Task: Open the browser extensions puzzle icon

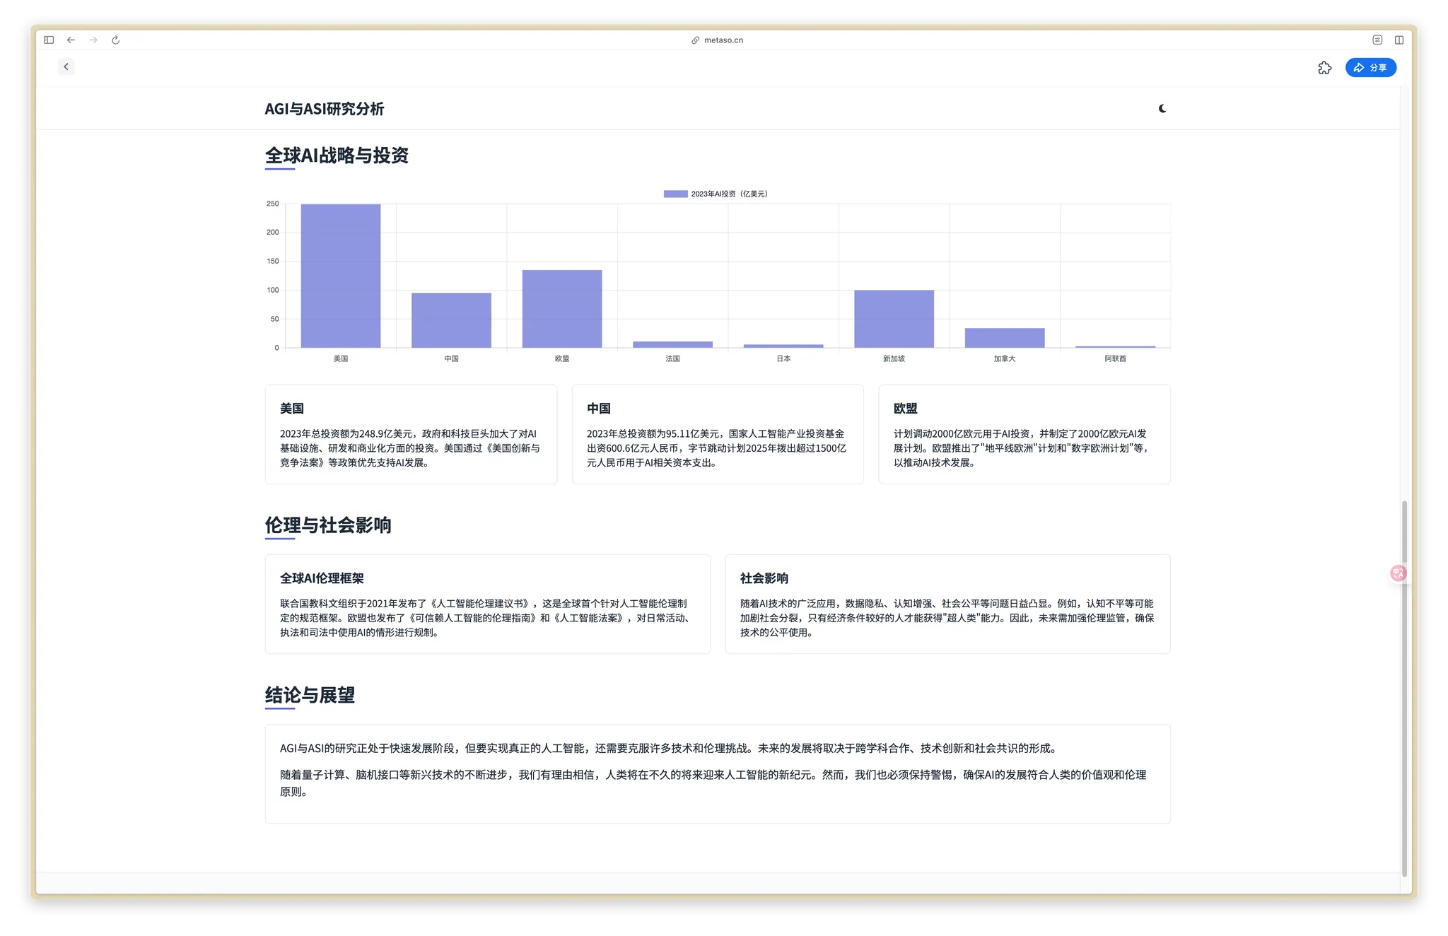Action: click(1325, 67)
